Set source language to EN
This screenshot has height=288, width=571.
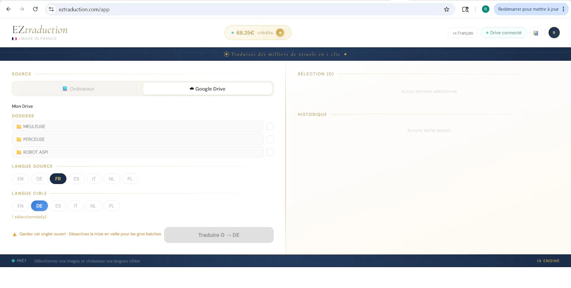[x=20, y=179]
